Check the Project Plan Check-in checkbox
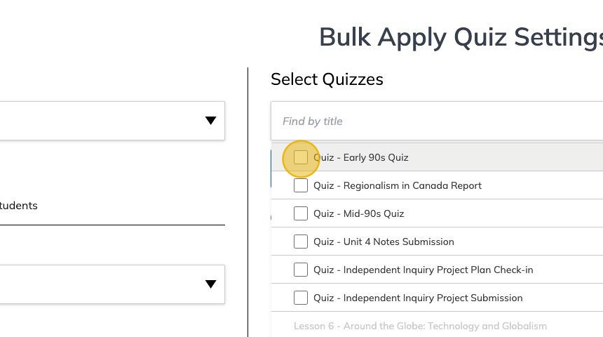 pos(301,270)
